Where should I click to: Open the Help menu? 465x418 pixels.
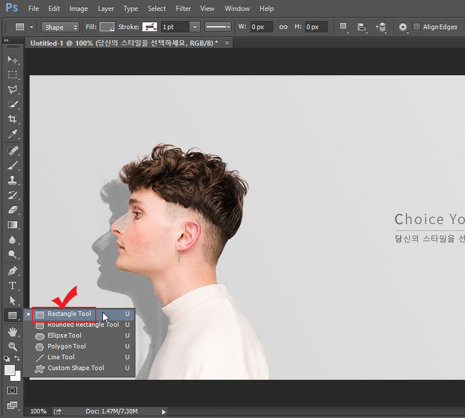[266, 9]
